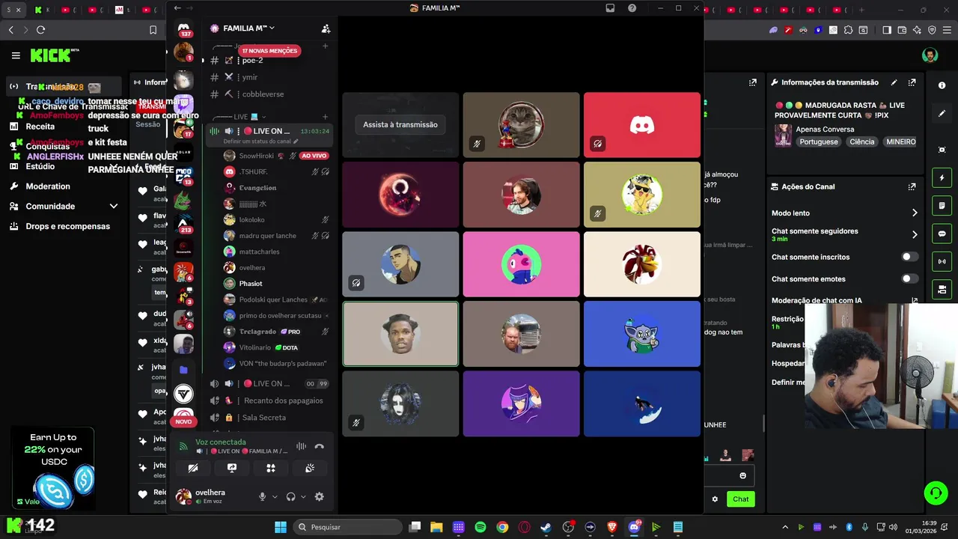This screenshot has height=539, width=958.
Task: Open server with 213 badge
Action: 183,223
